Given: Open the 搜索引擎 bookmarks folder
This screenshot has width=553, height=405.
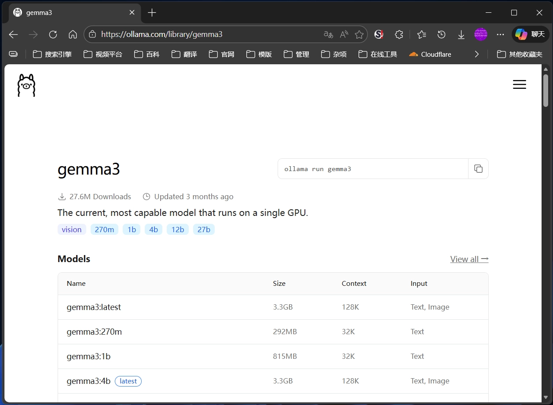Looking at the screenshot, I should click(52, 54).
